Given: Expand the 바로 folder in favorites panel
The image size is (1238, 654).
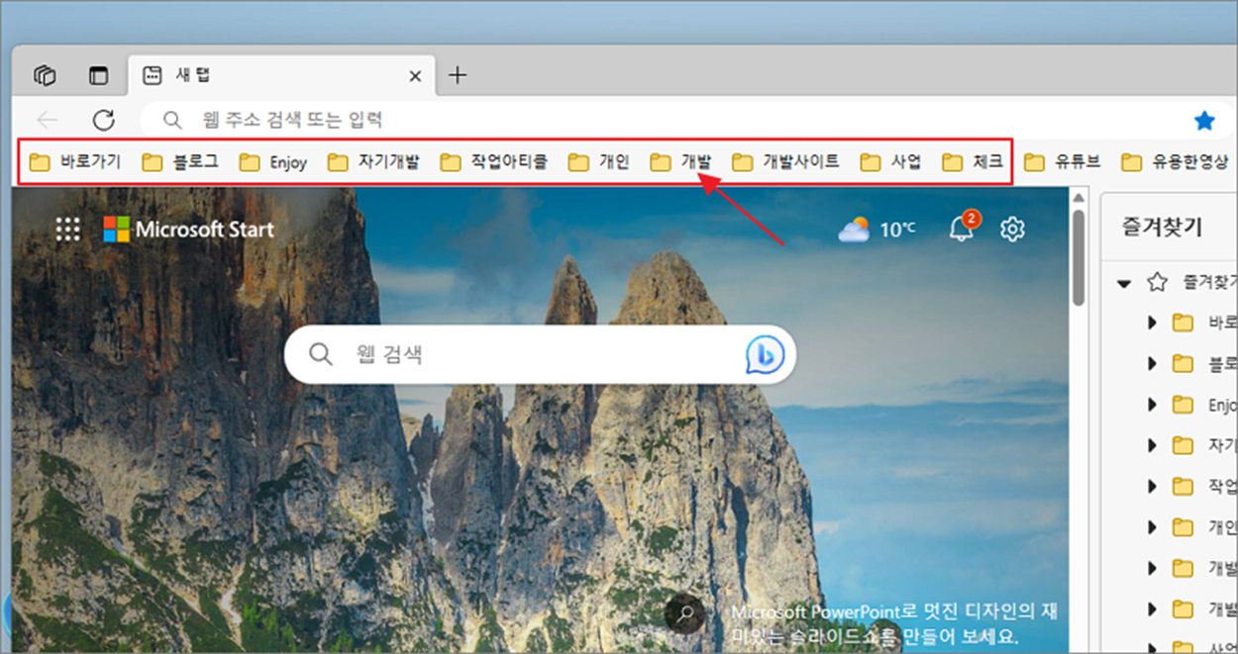Looking at the screenshot, I should 1151,323.
